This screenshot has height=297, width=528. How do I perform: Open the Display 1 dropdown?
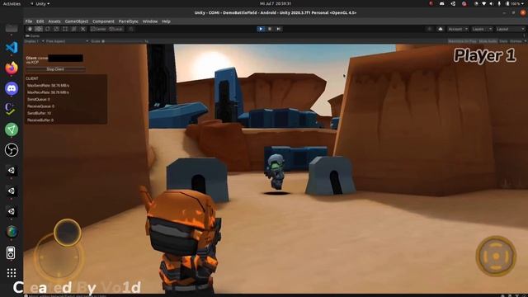coord(34,41)
